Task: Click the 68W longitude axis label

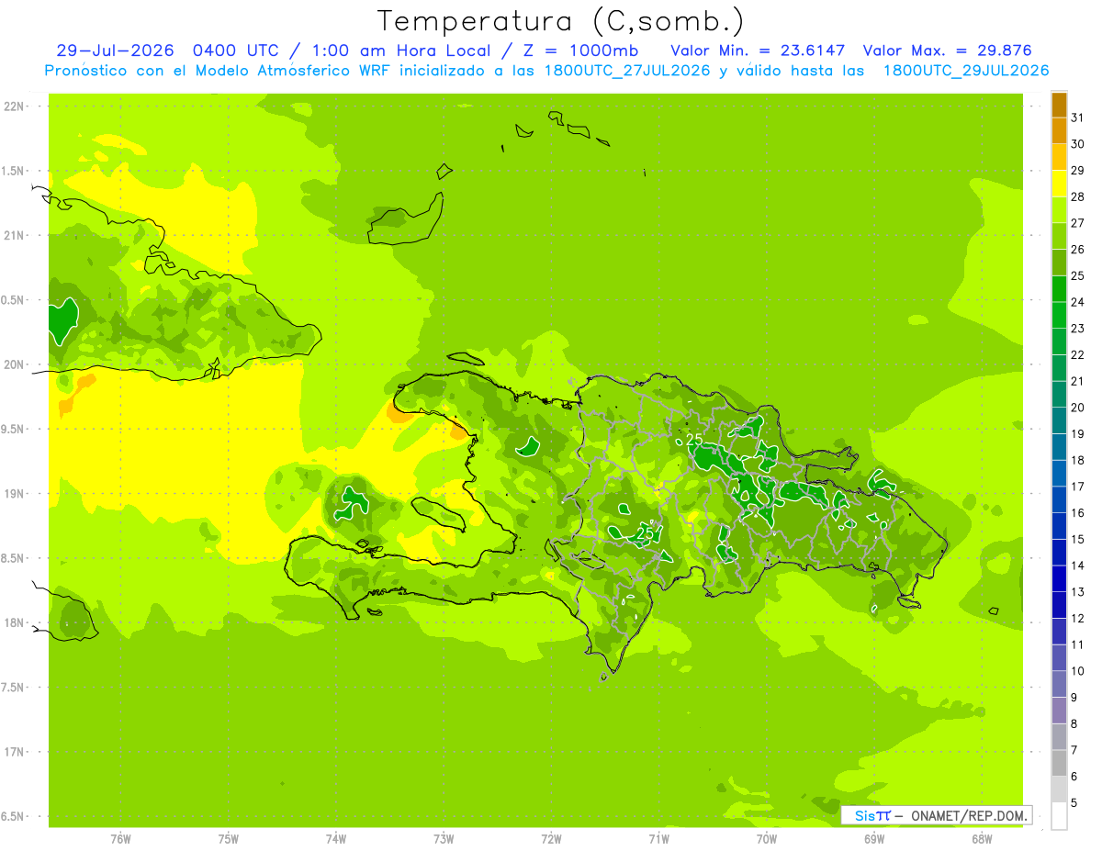Action: pyautogui.click(x=981, y=838)
